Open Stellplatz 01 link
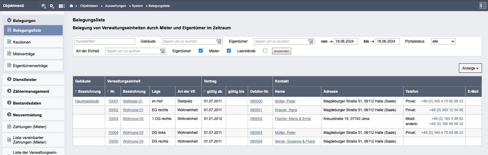This screenshot has width=488, height=155. 133,101
